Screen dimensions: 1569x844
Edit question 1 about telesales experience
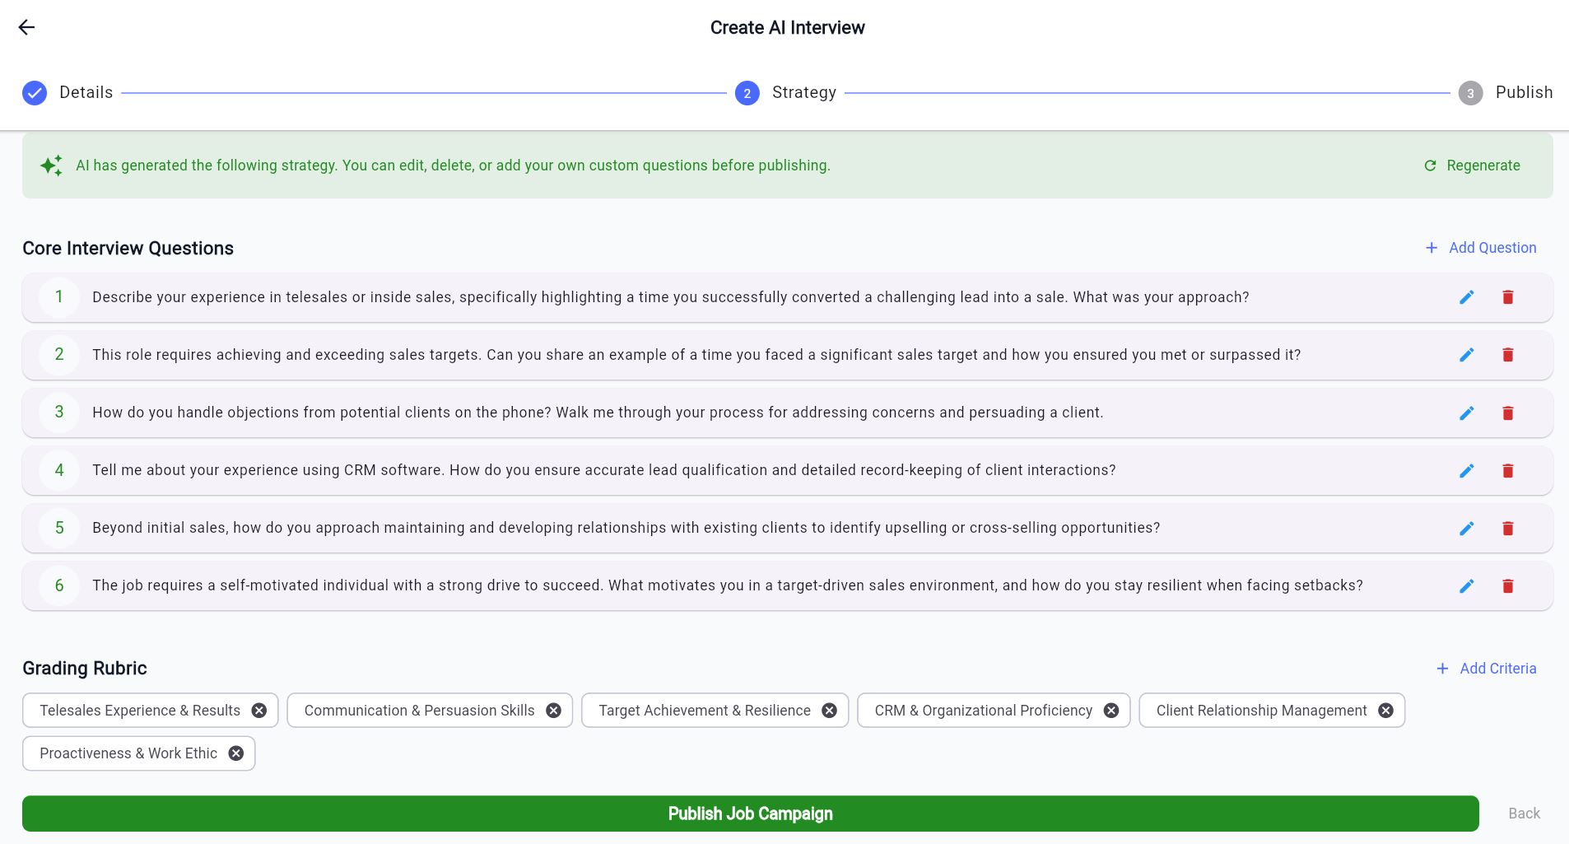click(1466, 297)
